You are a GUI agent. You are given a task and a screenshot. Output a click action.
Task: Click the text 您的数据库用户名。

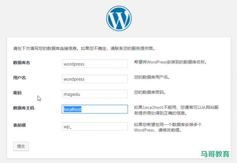pos(152,77)
